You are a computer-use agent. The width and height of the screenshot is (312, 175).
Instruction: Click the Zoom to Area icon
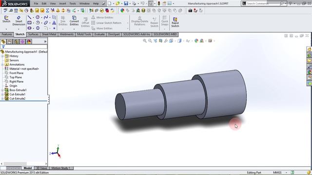(150, 41)
